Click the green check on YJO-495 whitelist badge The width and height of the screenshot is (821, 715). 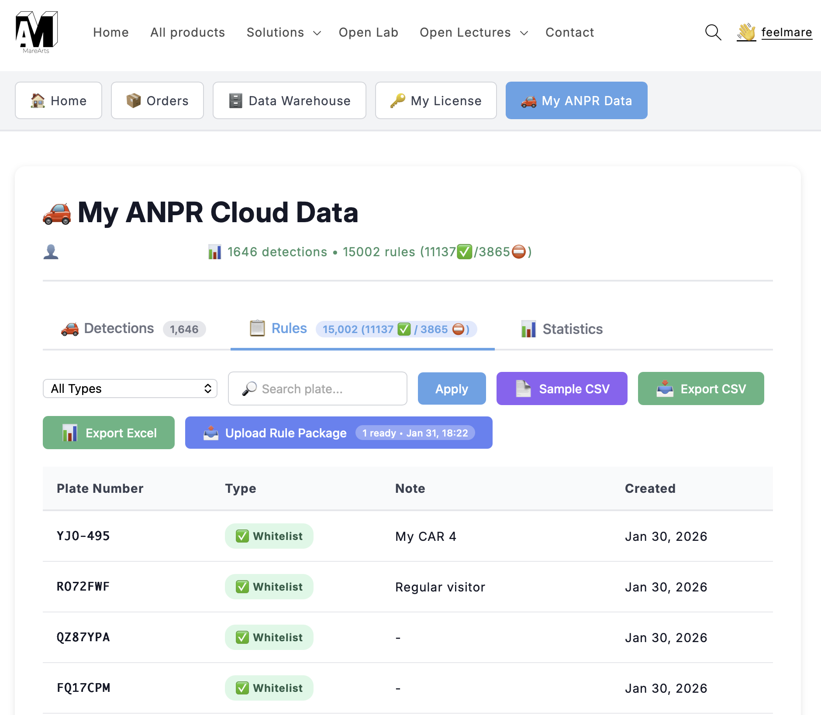(242, 536)
